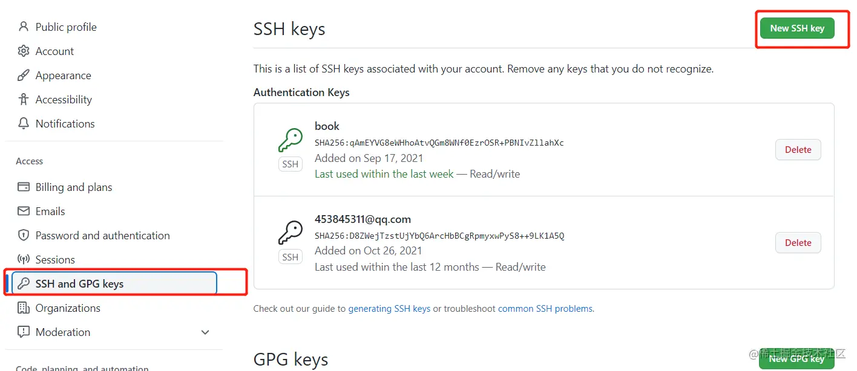Open the generating SSH keys guide link
Image resolution: width=857 pixels, height=371 pixels.
tap(389, 308)
